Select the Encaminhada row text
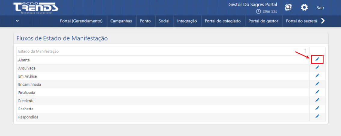Screen dimensions: 341x136 (x=29, y=84)
